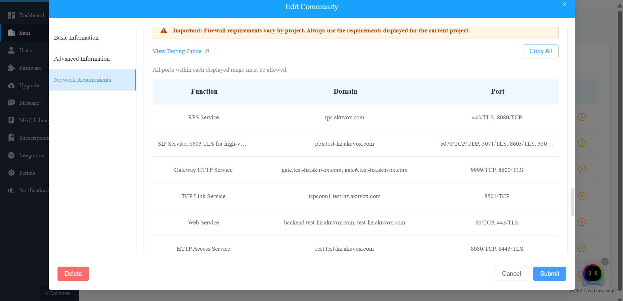Viewport: 623px width, 301px height.
Task: Copy all network requirements
Action: (x=540, y=51)
